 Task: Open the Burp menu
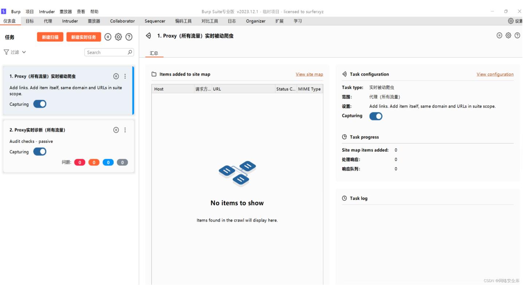point(16,12)
